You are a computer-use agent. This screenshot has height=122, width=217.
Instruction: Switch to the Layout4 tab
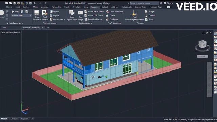(x=25, y=119)
